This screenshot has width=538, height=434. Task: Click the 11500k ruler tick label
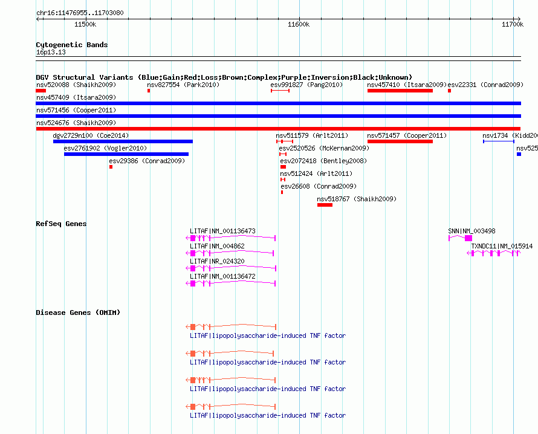coord(85,24)
